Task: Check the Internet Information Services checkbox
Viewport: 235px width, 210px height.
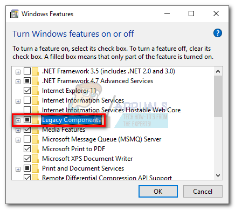Action: click(27, 100)
